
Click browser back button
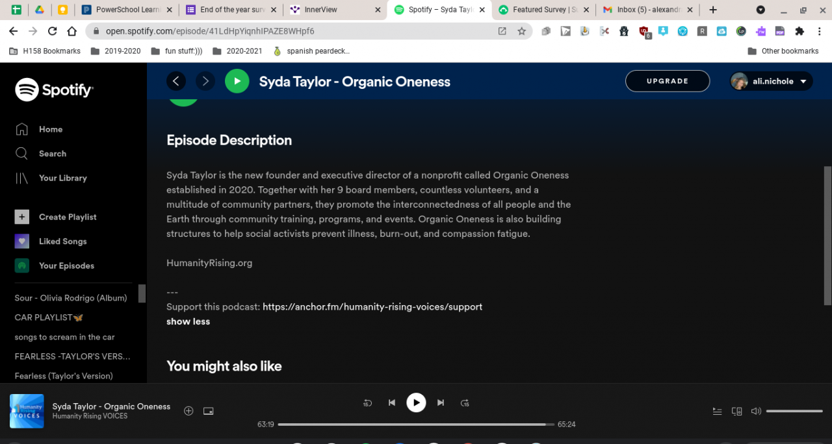coord(14,31)
